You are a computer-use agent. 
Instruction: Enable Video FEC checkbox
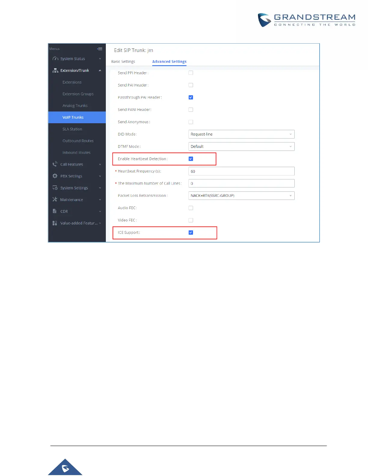point(191,220)
